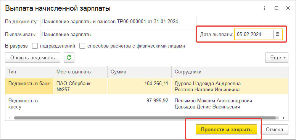The width and height of the screenshot is (296, 140).
Task: Click the horizontal scrollbar thumb in table
Action: click(145, 118)
